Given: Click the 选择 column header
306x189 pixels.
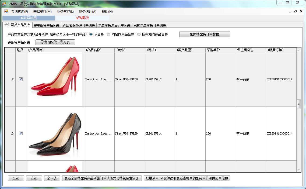Looking at the screenshot, I should (21, 50).
